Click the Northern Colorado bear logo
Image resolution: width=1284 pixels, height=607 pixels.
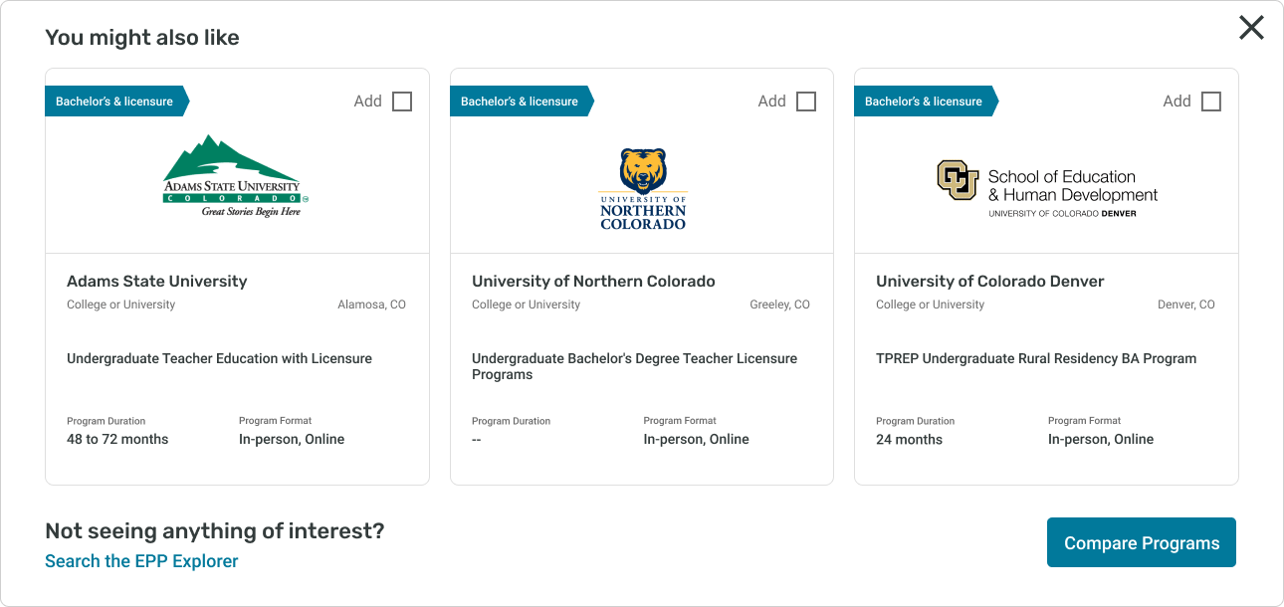coord(643,189)
